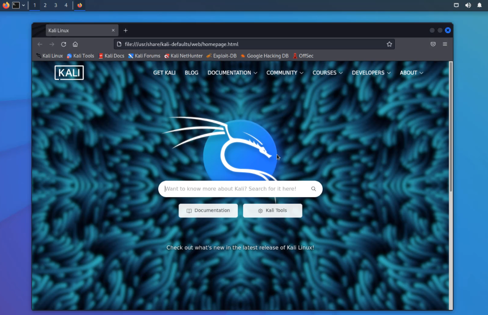Click the magnifier search icon
Screen dimensions: 488x315
pos(313,189)
